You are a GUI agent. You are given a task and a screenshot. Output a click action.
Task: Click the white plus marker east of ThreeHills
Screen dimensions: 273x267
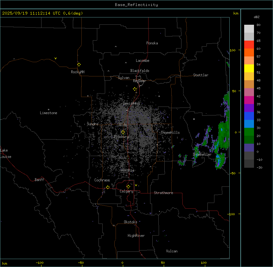pos(194,119)
